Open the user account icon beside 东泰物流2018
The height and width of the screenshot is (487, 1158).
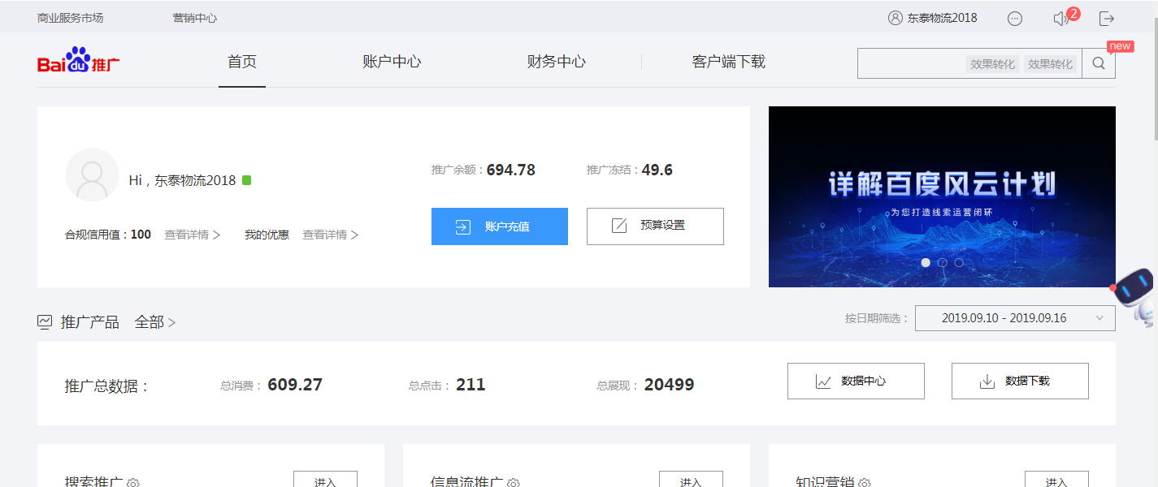click(896, 18)
